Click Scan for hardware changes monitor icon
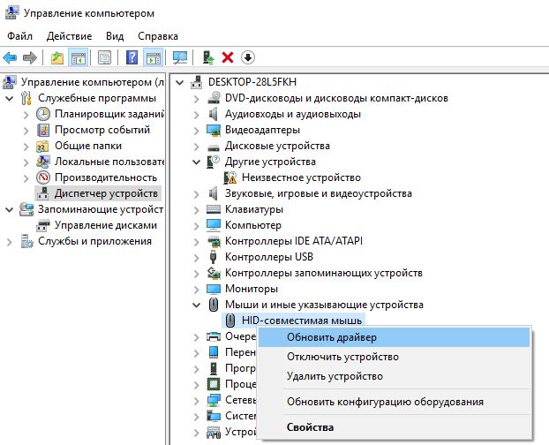549x445 pixels. tap(180, 57)
